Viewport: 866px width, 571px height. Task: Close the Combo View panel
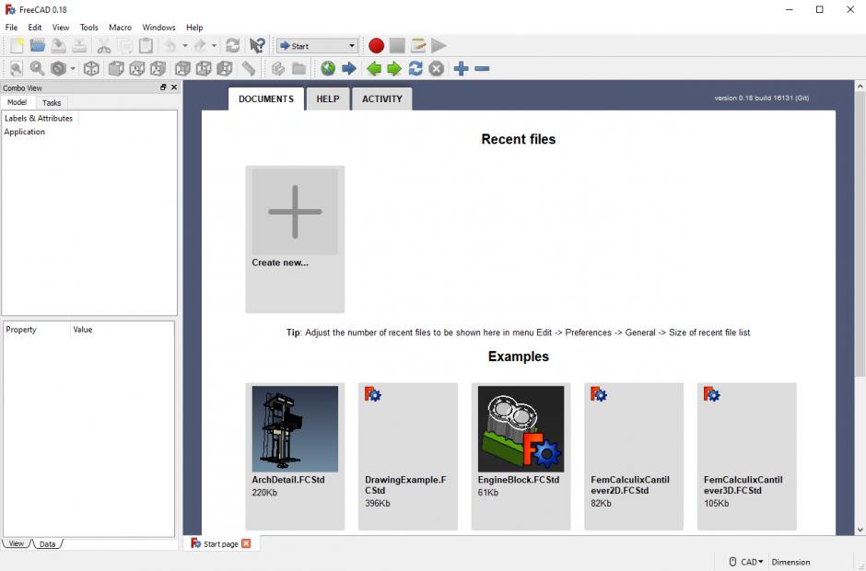coord(174,87)
